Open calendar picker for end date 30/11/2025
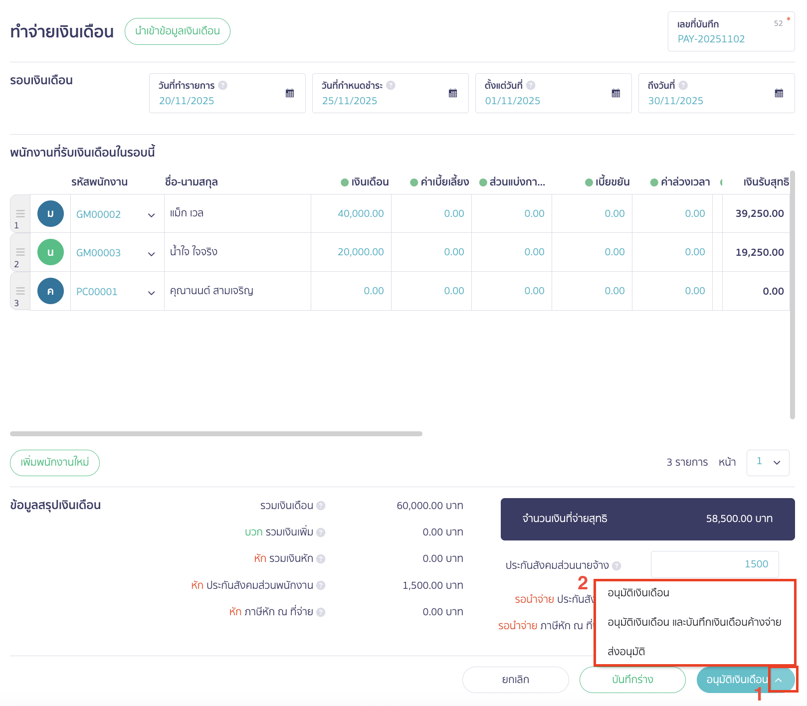807x706 pixels. tap(779, 93)
